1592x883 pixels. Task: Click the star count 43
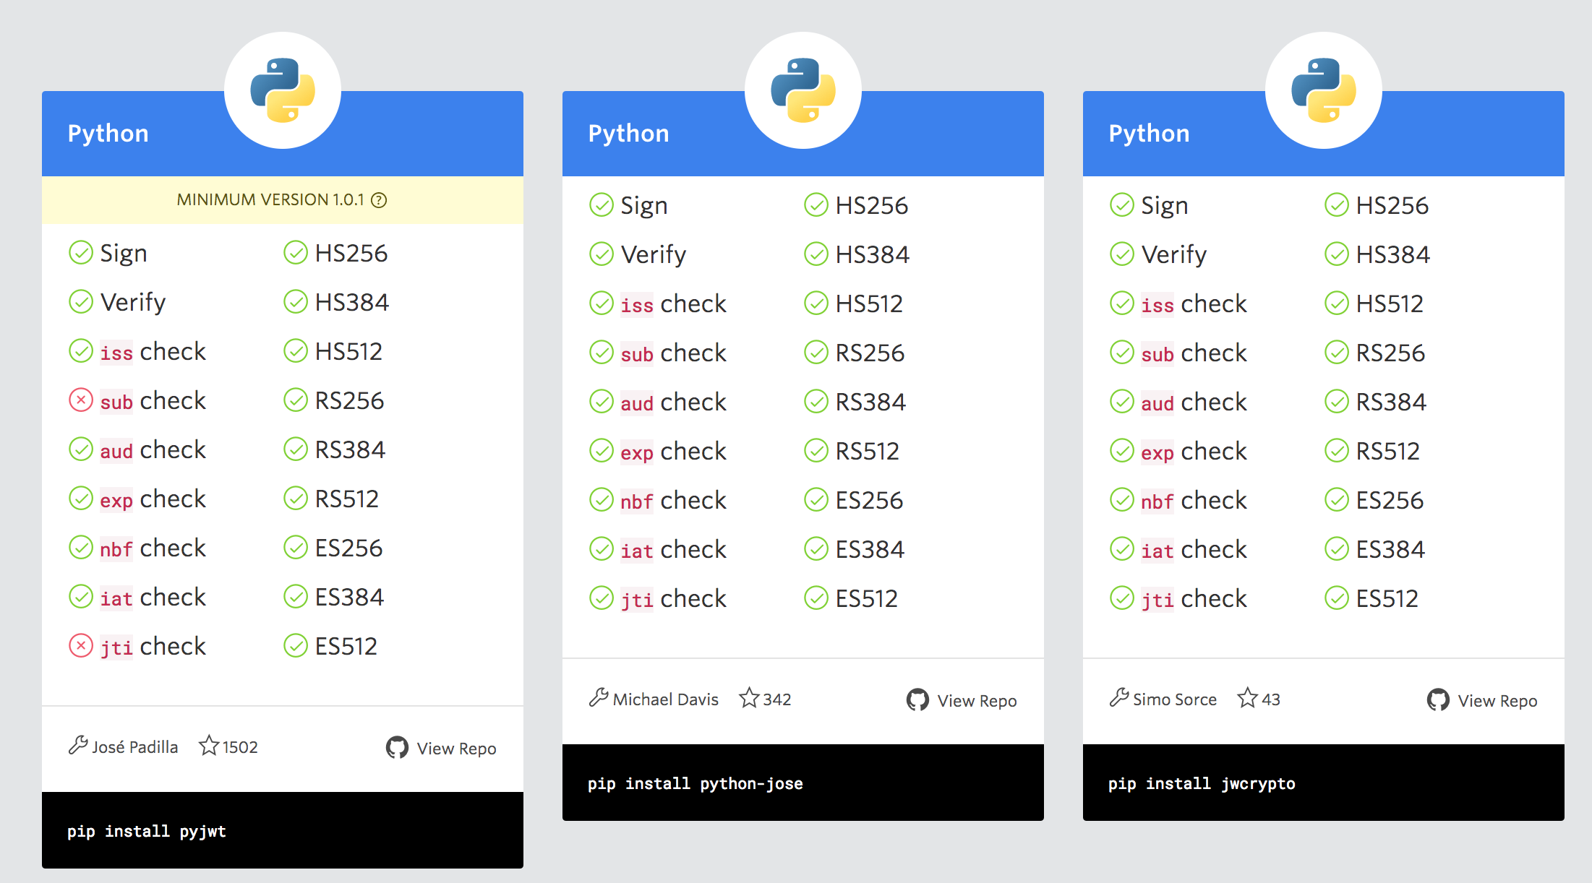coord(1271,699)
